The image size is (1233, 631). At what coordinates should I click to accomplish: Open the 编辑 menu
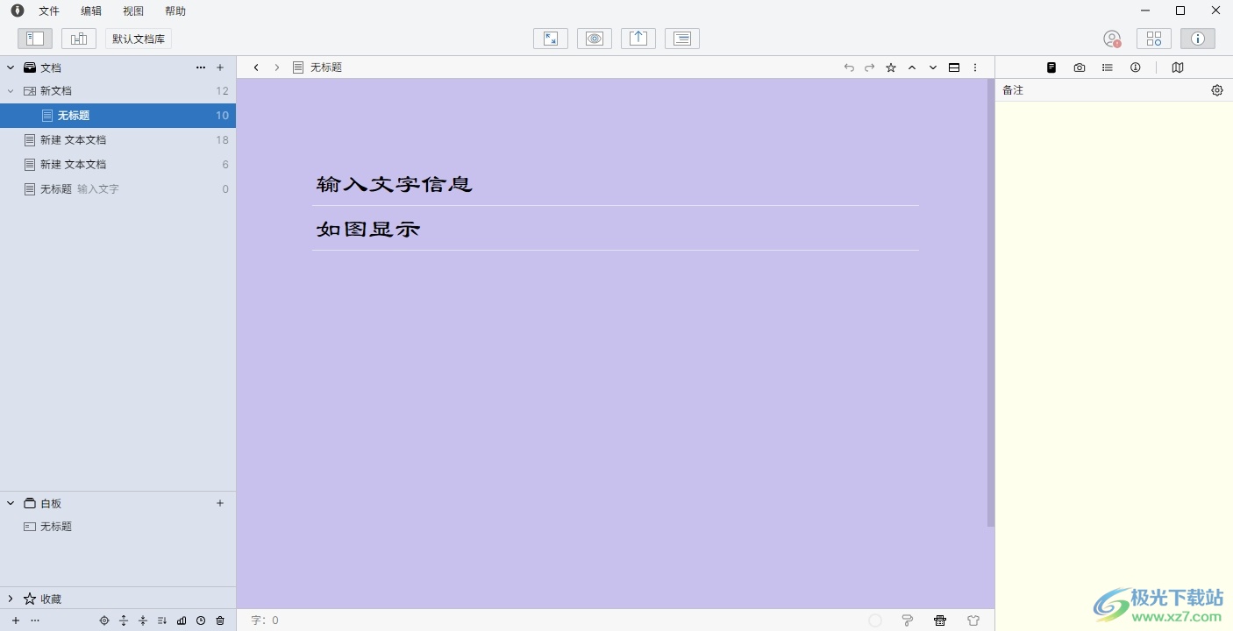[91, 11]
